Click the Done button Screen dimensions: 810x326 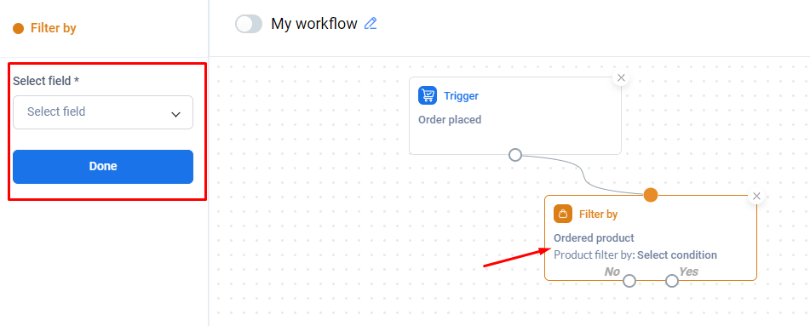(103, 166)
